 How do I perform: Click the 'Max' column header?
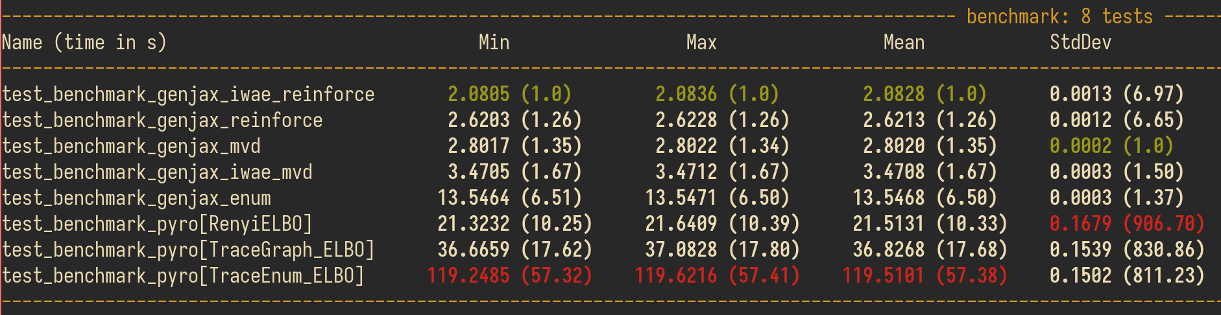702,43
